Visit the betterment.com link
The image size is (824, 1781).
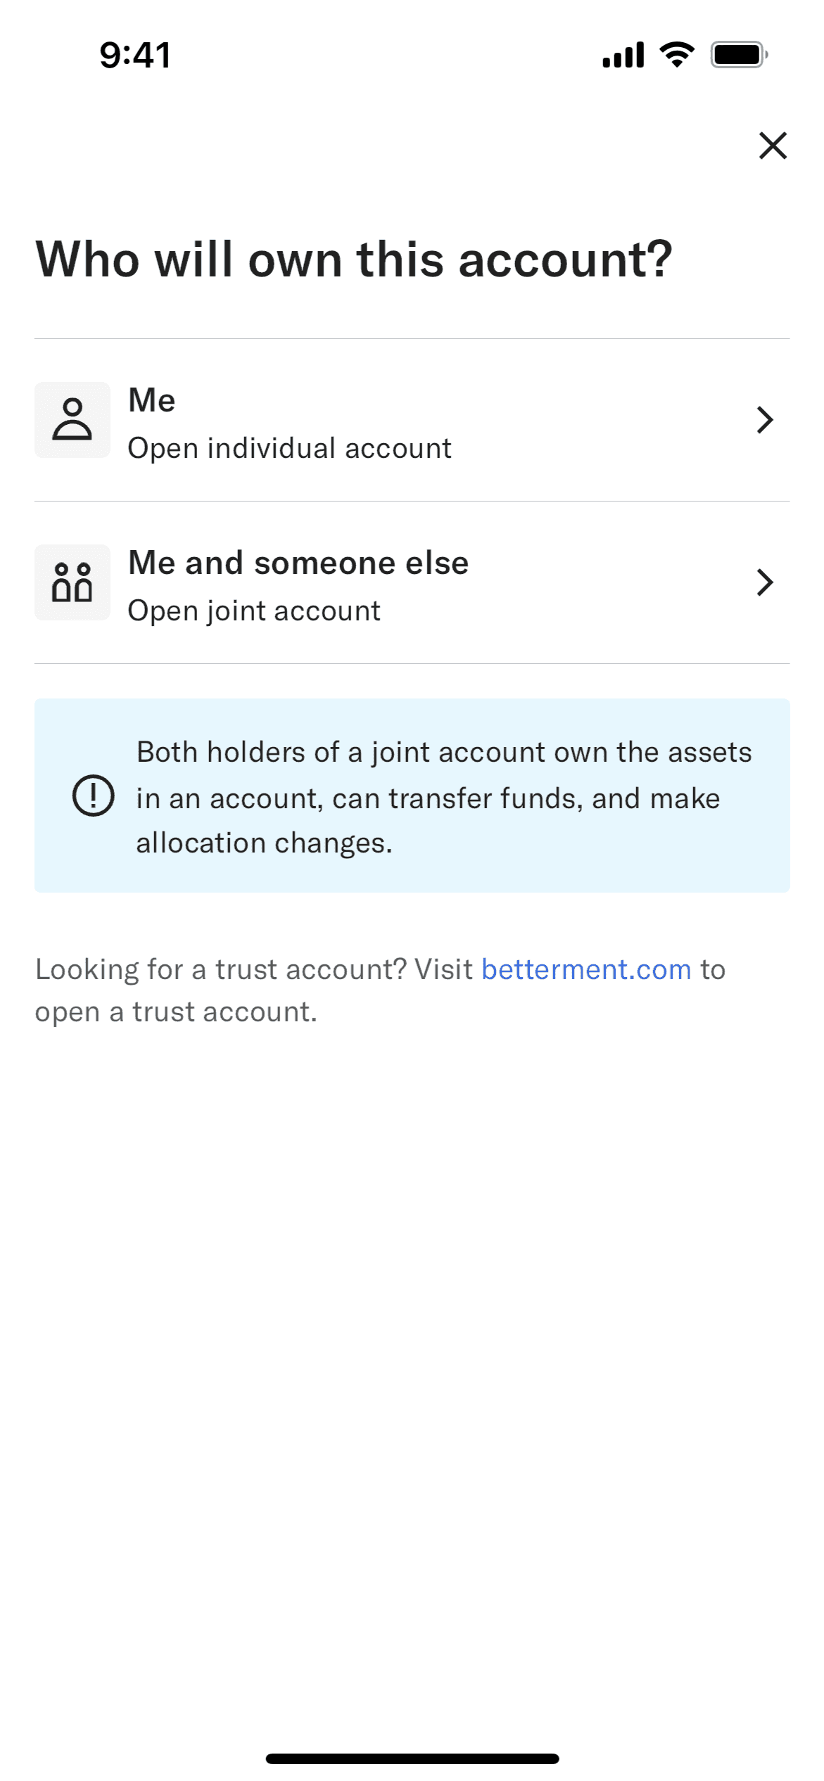[x=586, y=969]
